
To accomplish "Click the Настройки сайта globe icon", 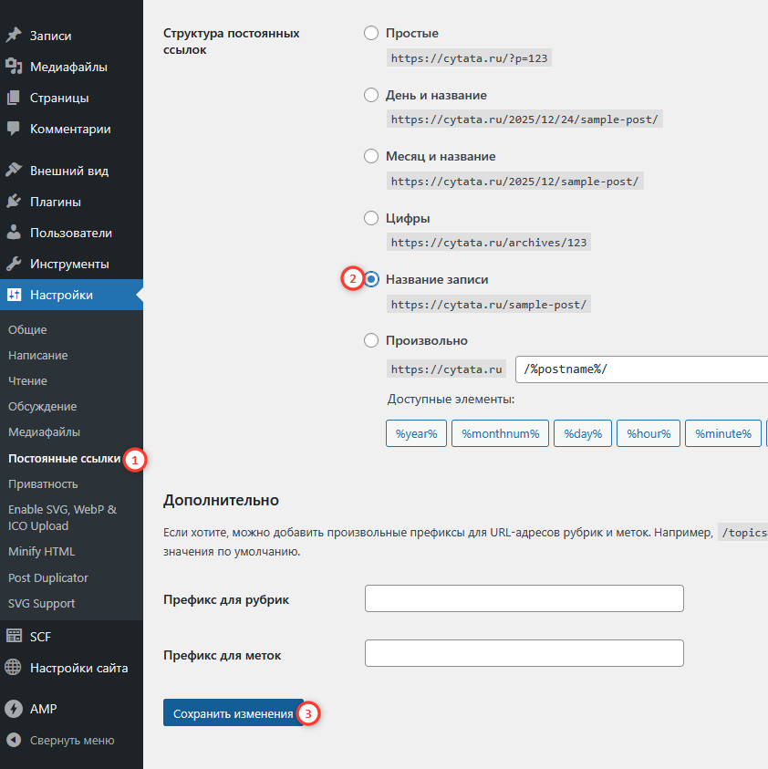I will click(14, 668).
